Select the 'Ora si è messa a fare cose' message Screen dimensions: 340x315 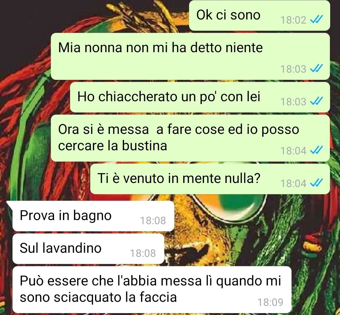190,138
